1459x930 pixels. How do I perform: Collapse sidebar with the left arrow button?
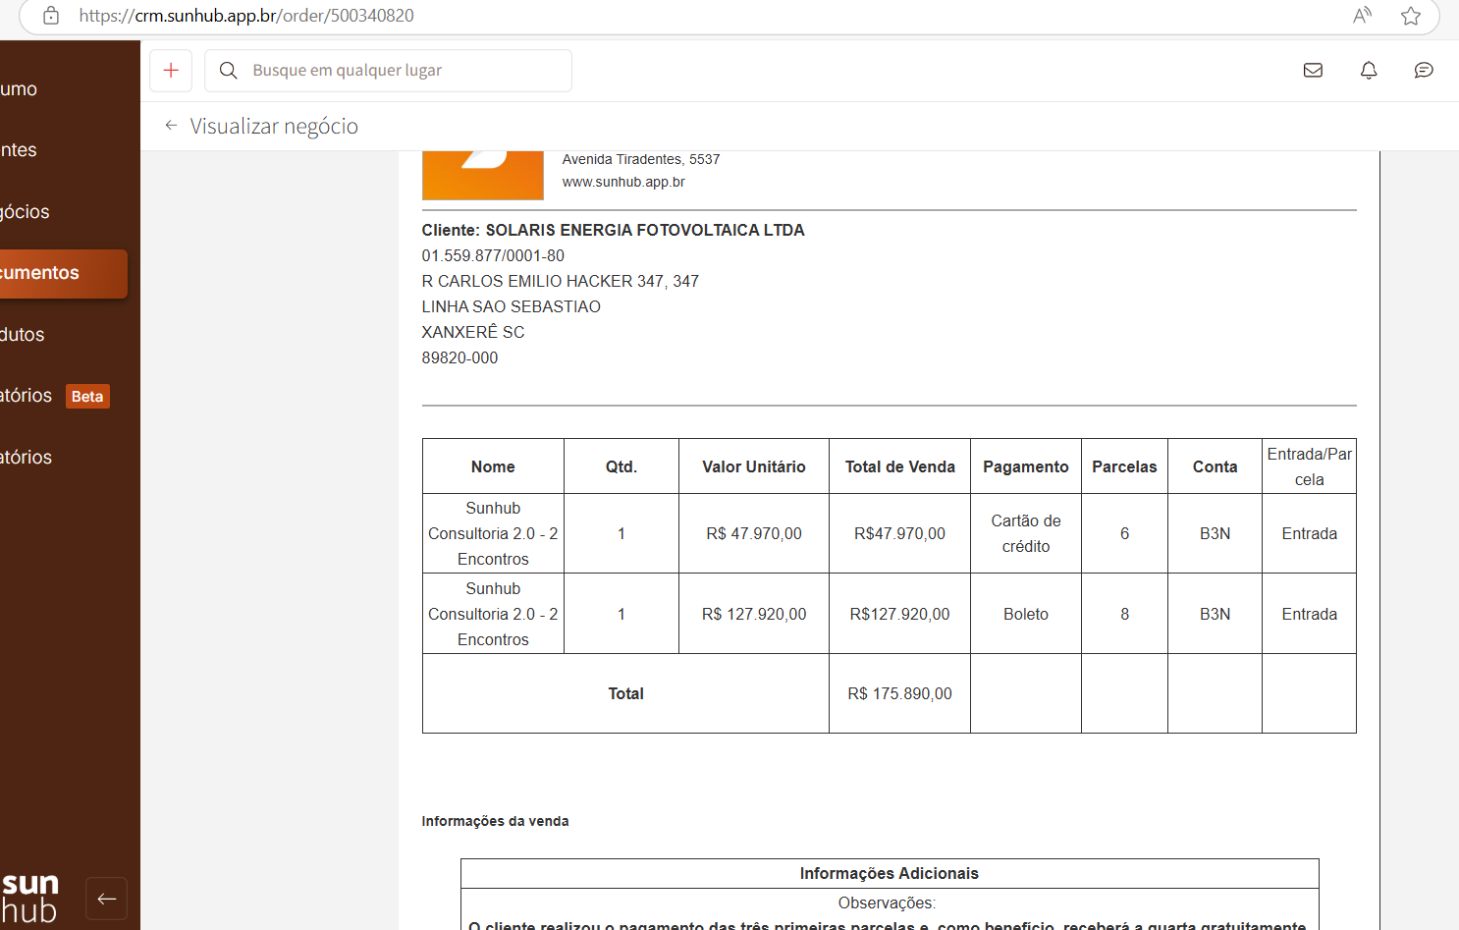[106, 898]
